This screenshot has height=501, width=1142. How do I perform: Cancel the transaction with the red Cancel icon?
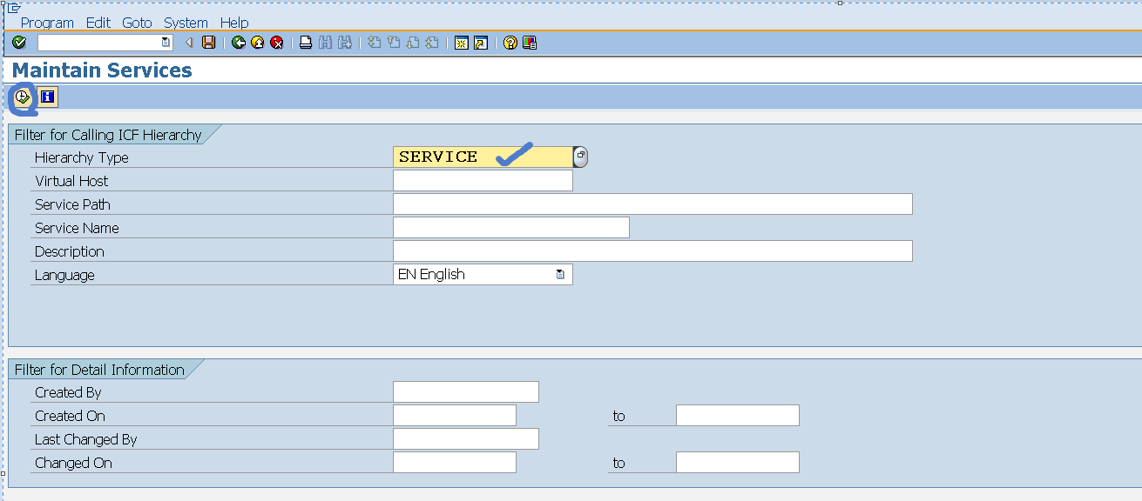276,42
